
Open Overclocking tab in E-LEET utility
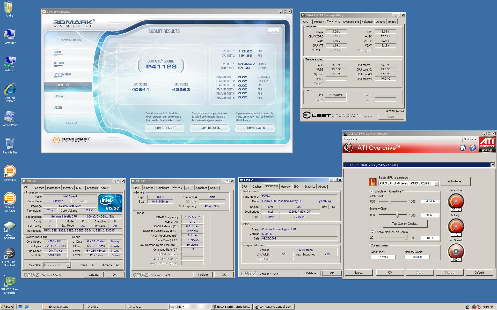(351, 22)
